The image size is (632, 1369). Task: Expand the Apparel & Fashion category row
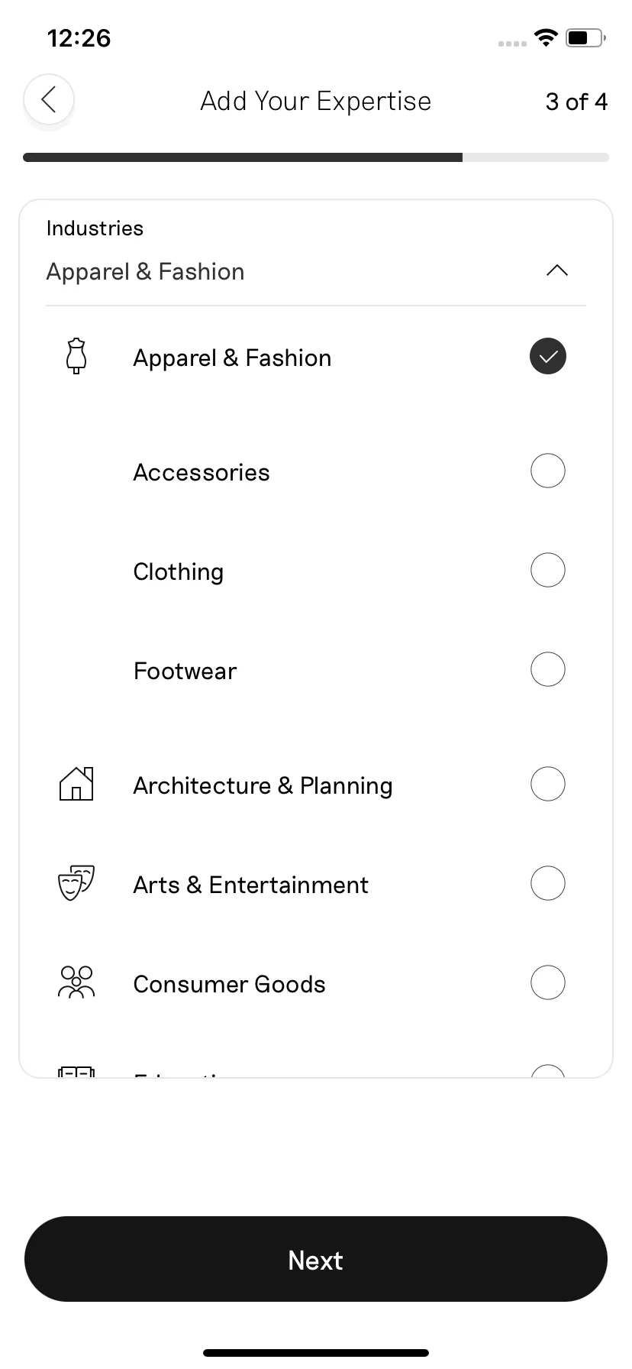pos(316,357)
